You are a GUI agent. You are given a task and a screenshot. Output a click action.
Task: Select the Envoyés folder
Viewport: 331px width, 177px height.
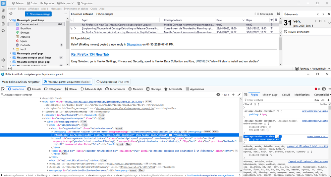coord(25,33)
